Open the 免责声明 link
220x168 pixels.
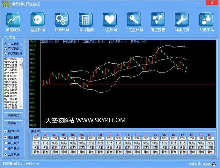(x=194, y=164)
